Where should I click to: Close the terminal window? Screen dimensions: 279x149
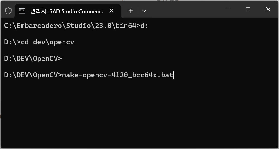point(268,9)
